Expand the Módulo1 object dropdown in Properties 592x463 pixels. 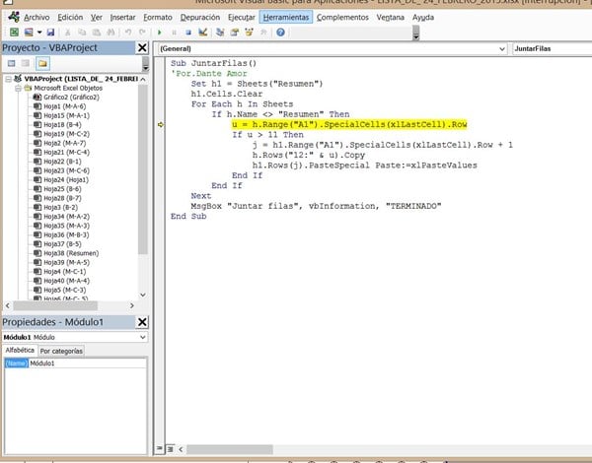pyautogui.click(x=141, y=337)
